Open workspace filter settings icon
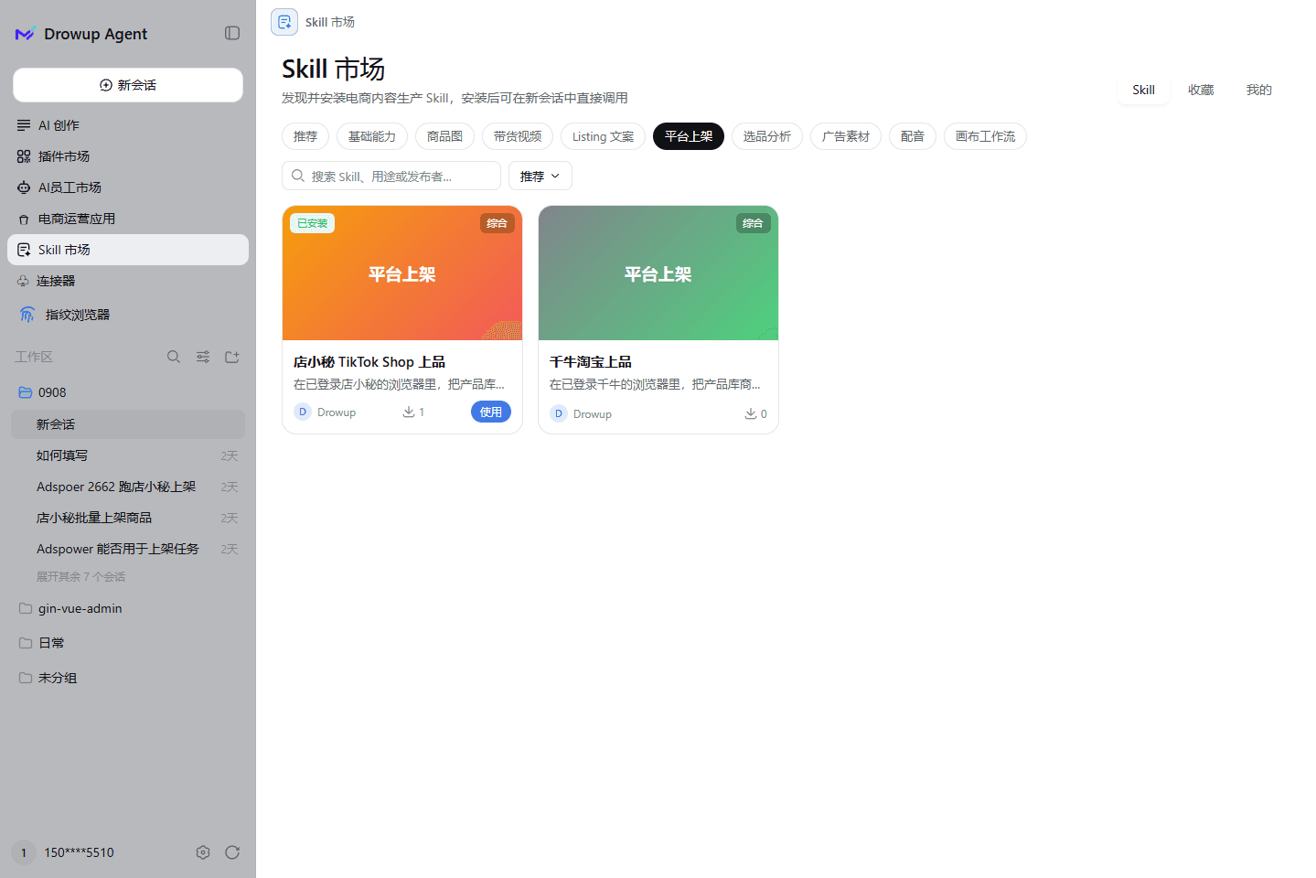The image size is (1316, 878). pos(203,357)
